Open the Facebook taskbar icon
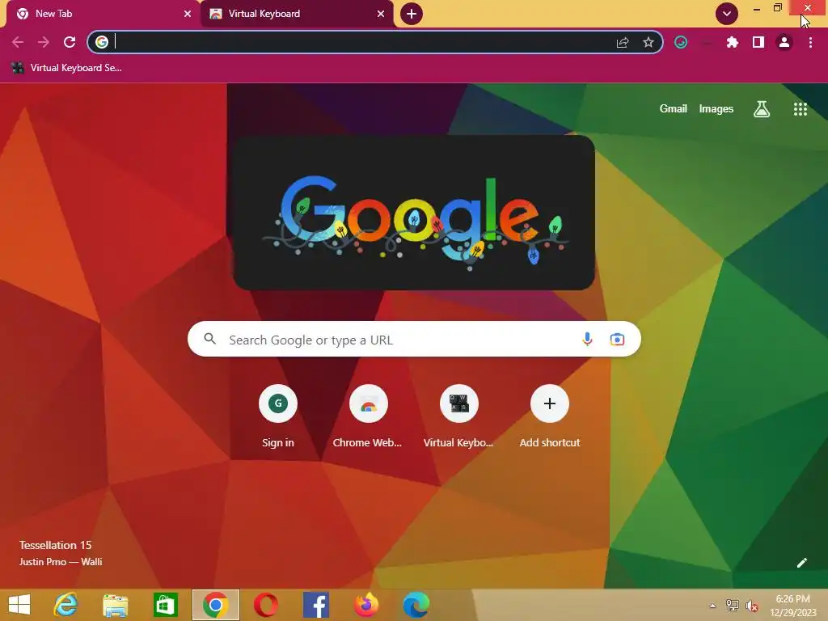 (316, 605)
